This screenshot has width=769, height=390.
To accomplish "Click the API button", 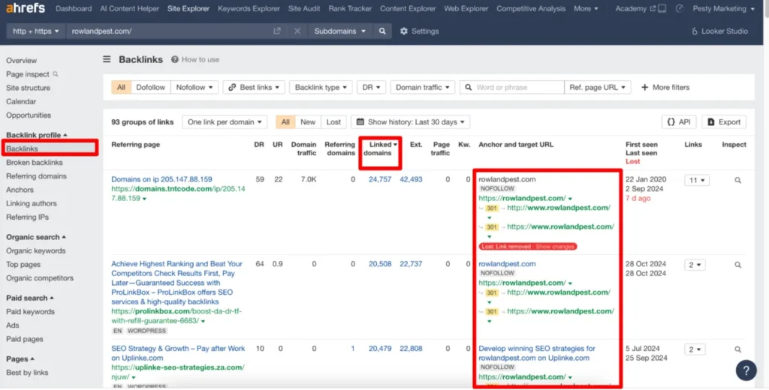I will (x=678, y=121).
